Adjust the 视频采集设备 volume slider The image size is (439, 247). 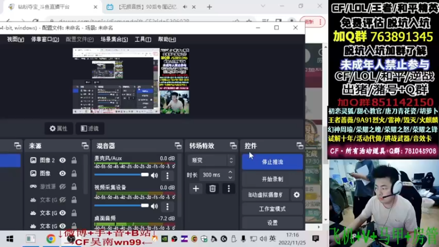point(121,205)
